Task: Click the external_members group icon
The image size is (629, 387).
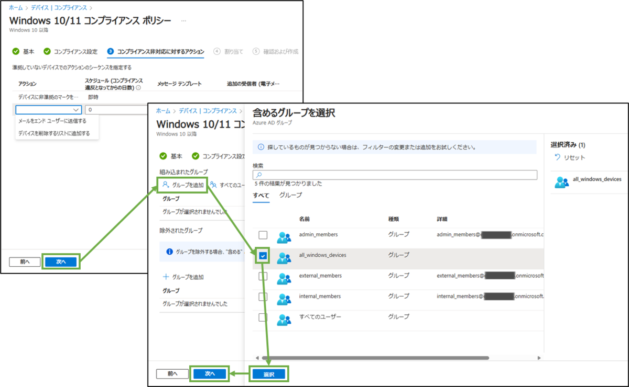Action: pos(284,279)
